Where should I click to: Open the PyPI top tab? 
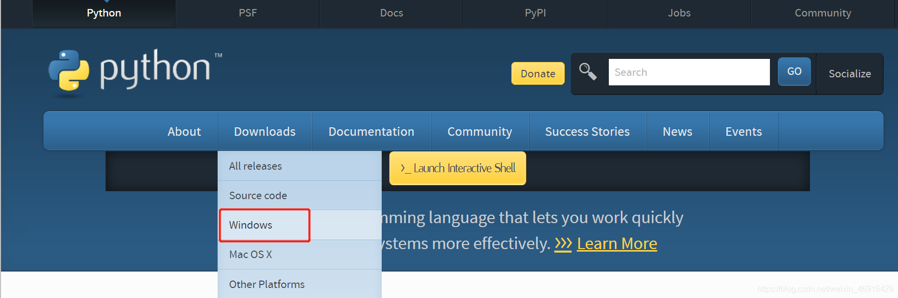click(x=535, y=13)
